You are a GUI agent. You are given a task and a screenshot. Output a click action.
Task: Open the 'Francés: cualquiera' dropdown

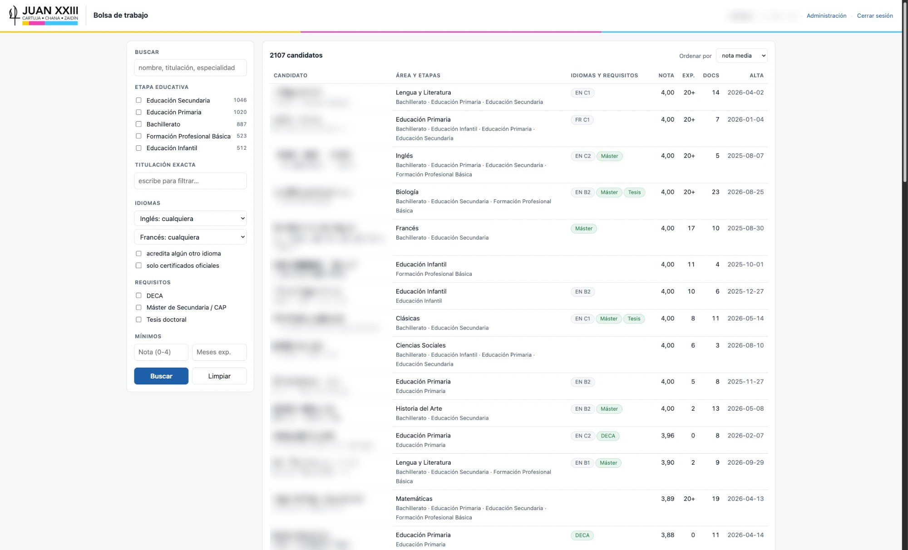point(190,237)
